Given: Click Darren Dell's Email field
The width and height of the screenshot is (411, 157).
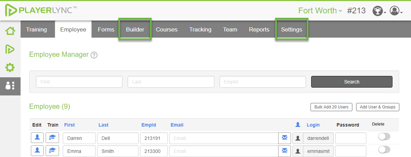Looking at the screenshot, I should (x=224, y=138).
